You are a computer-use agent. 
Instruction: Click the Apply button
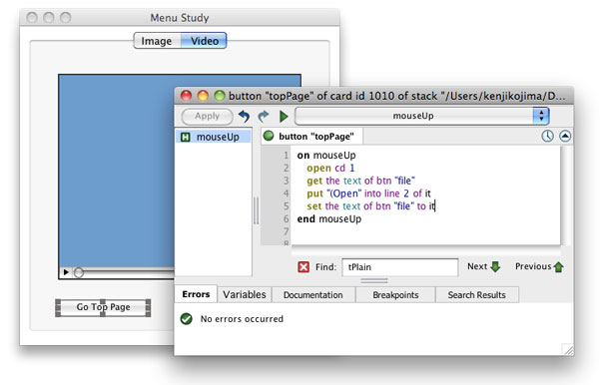(x=207, y=117)
